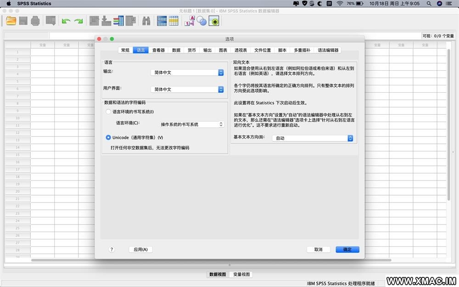
Task: Select the 文件位置 tab
Action: pyautogui.click(x=263, y=50)
